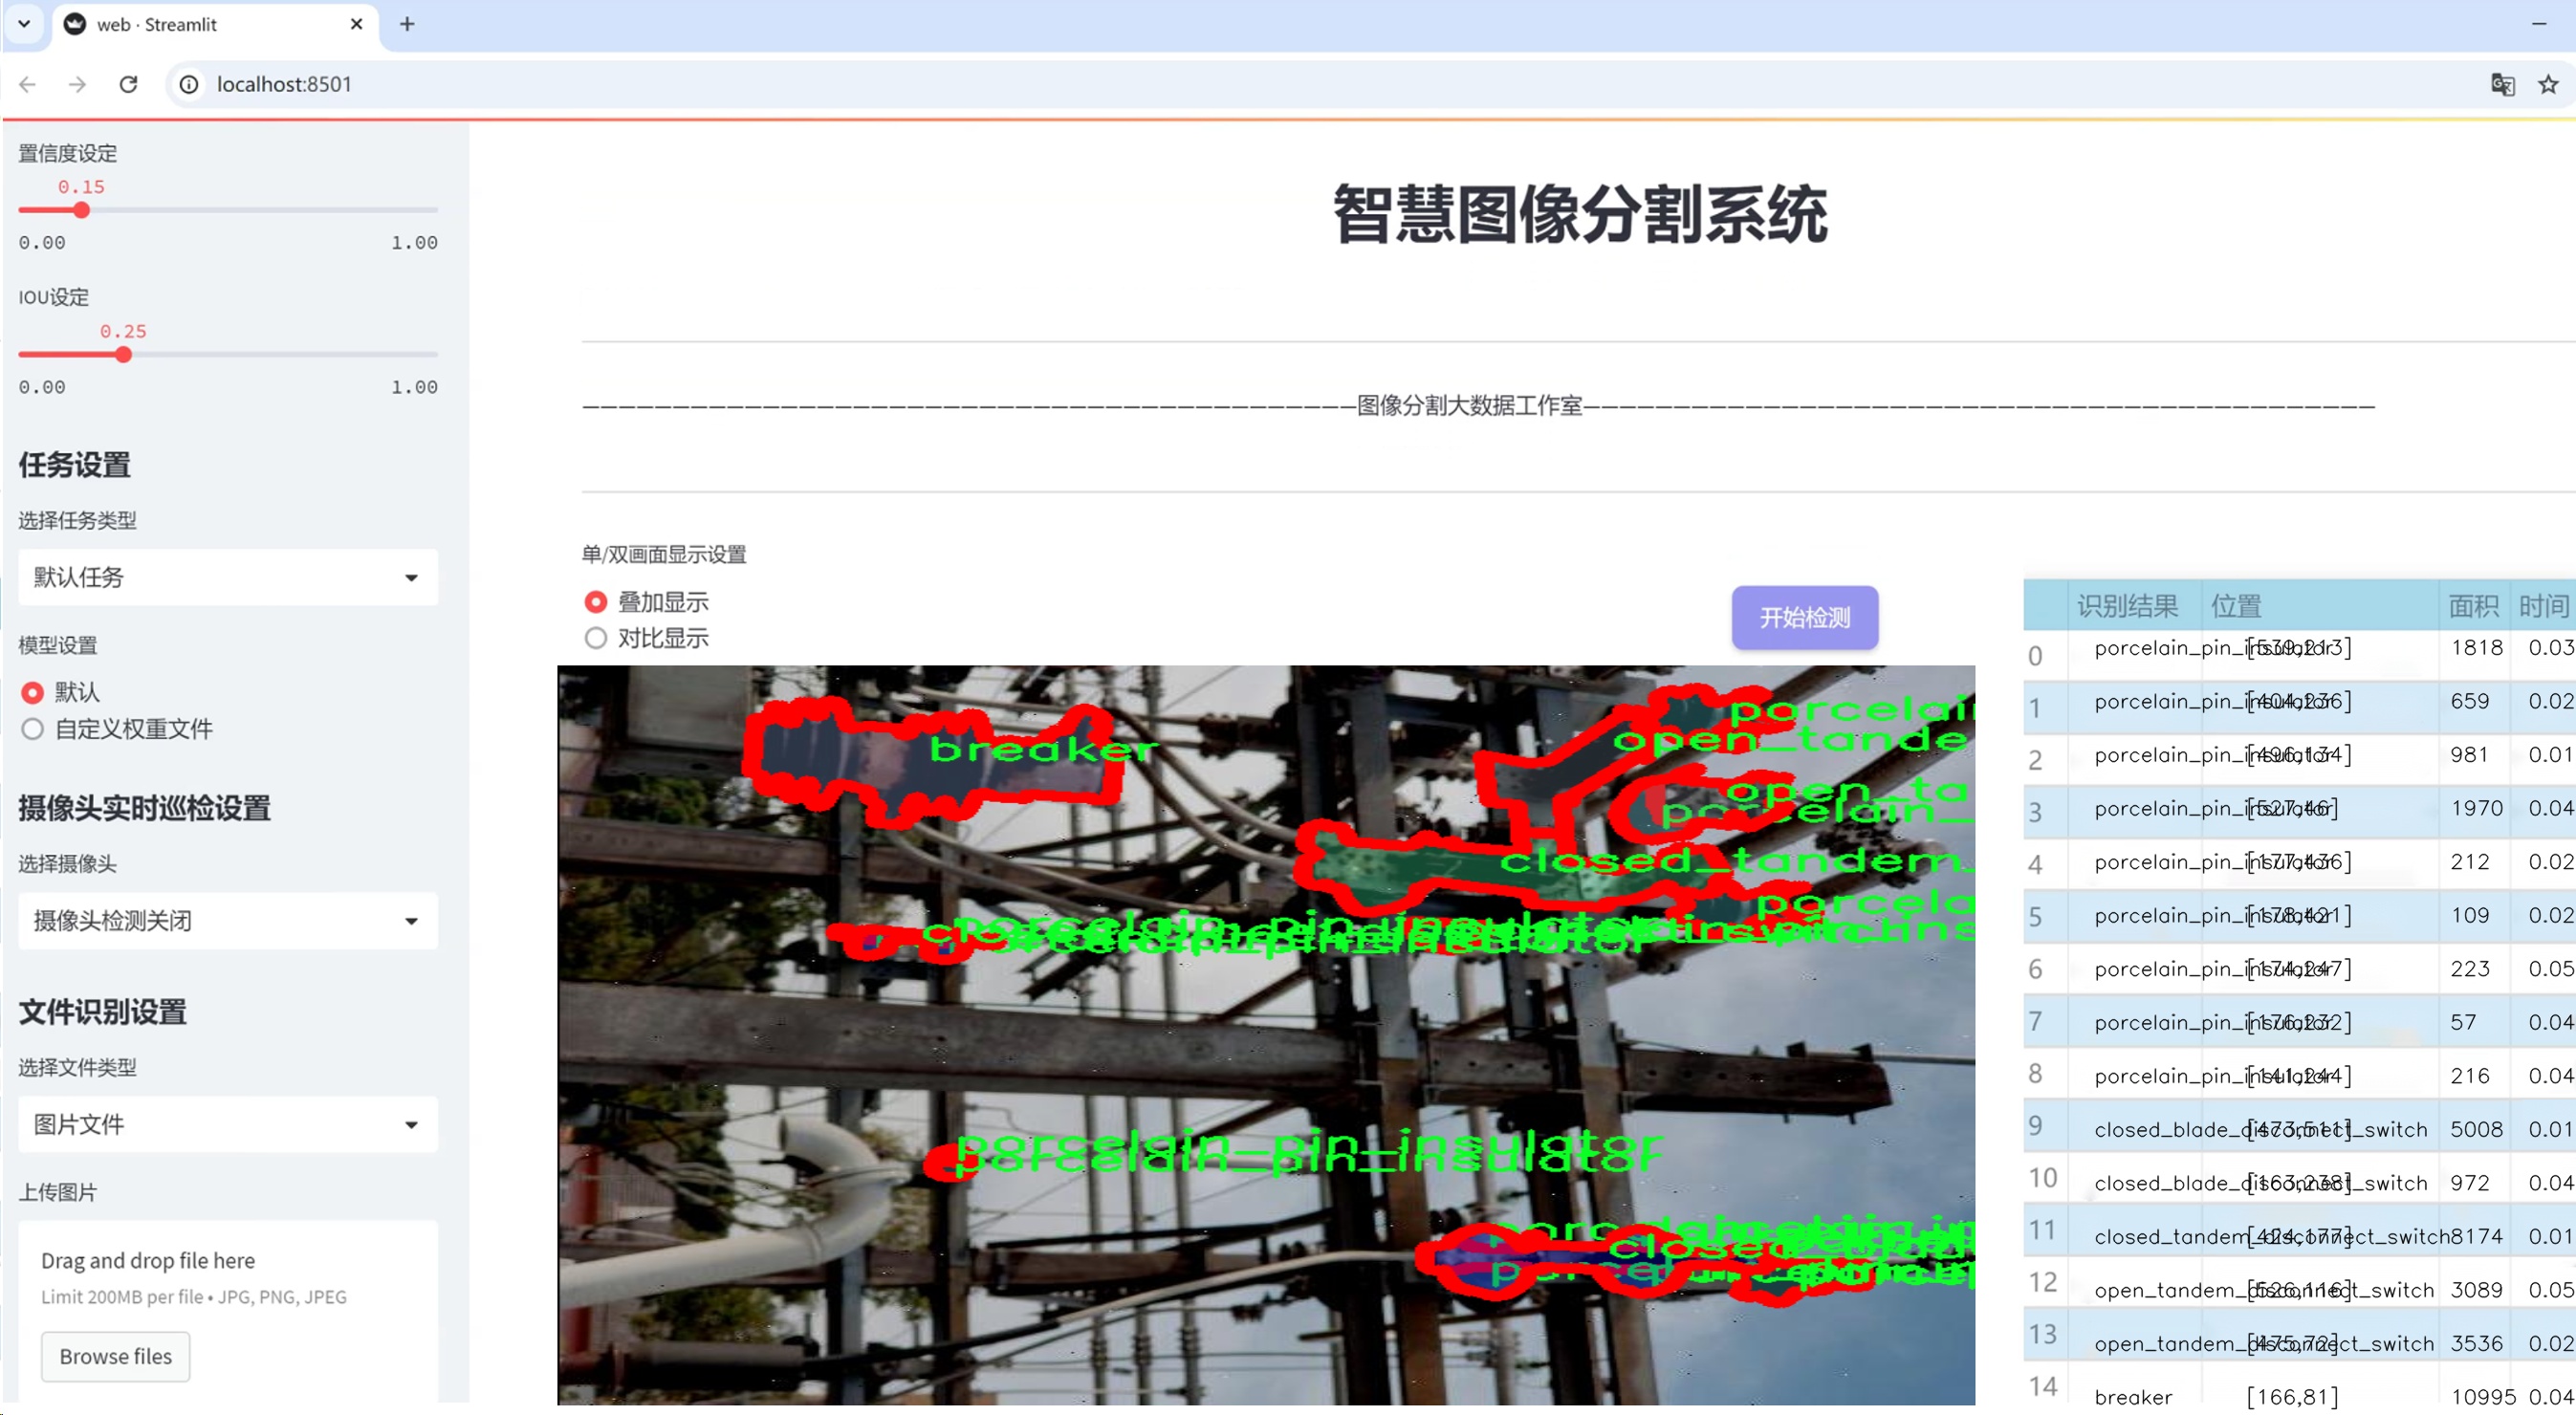Open a new browser tab
This screenshot has height=1415, width=2576.
(x=406, y=24)
